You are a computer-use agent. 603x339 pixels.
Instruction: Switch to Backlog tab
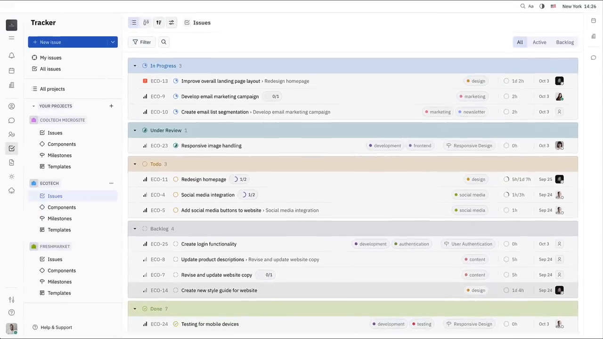[x=565, y=42]
